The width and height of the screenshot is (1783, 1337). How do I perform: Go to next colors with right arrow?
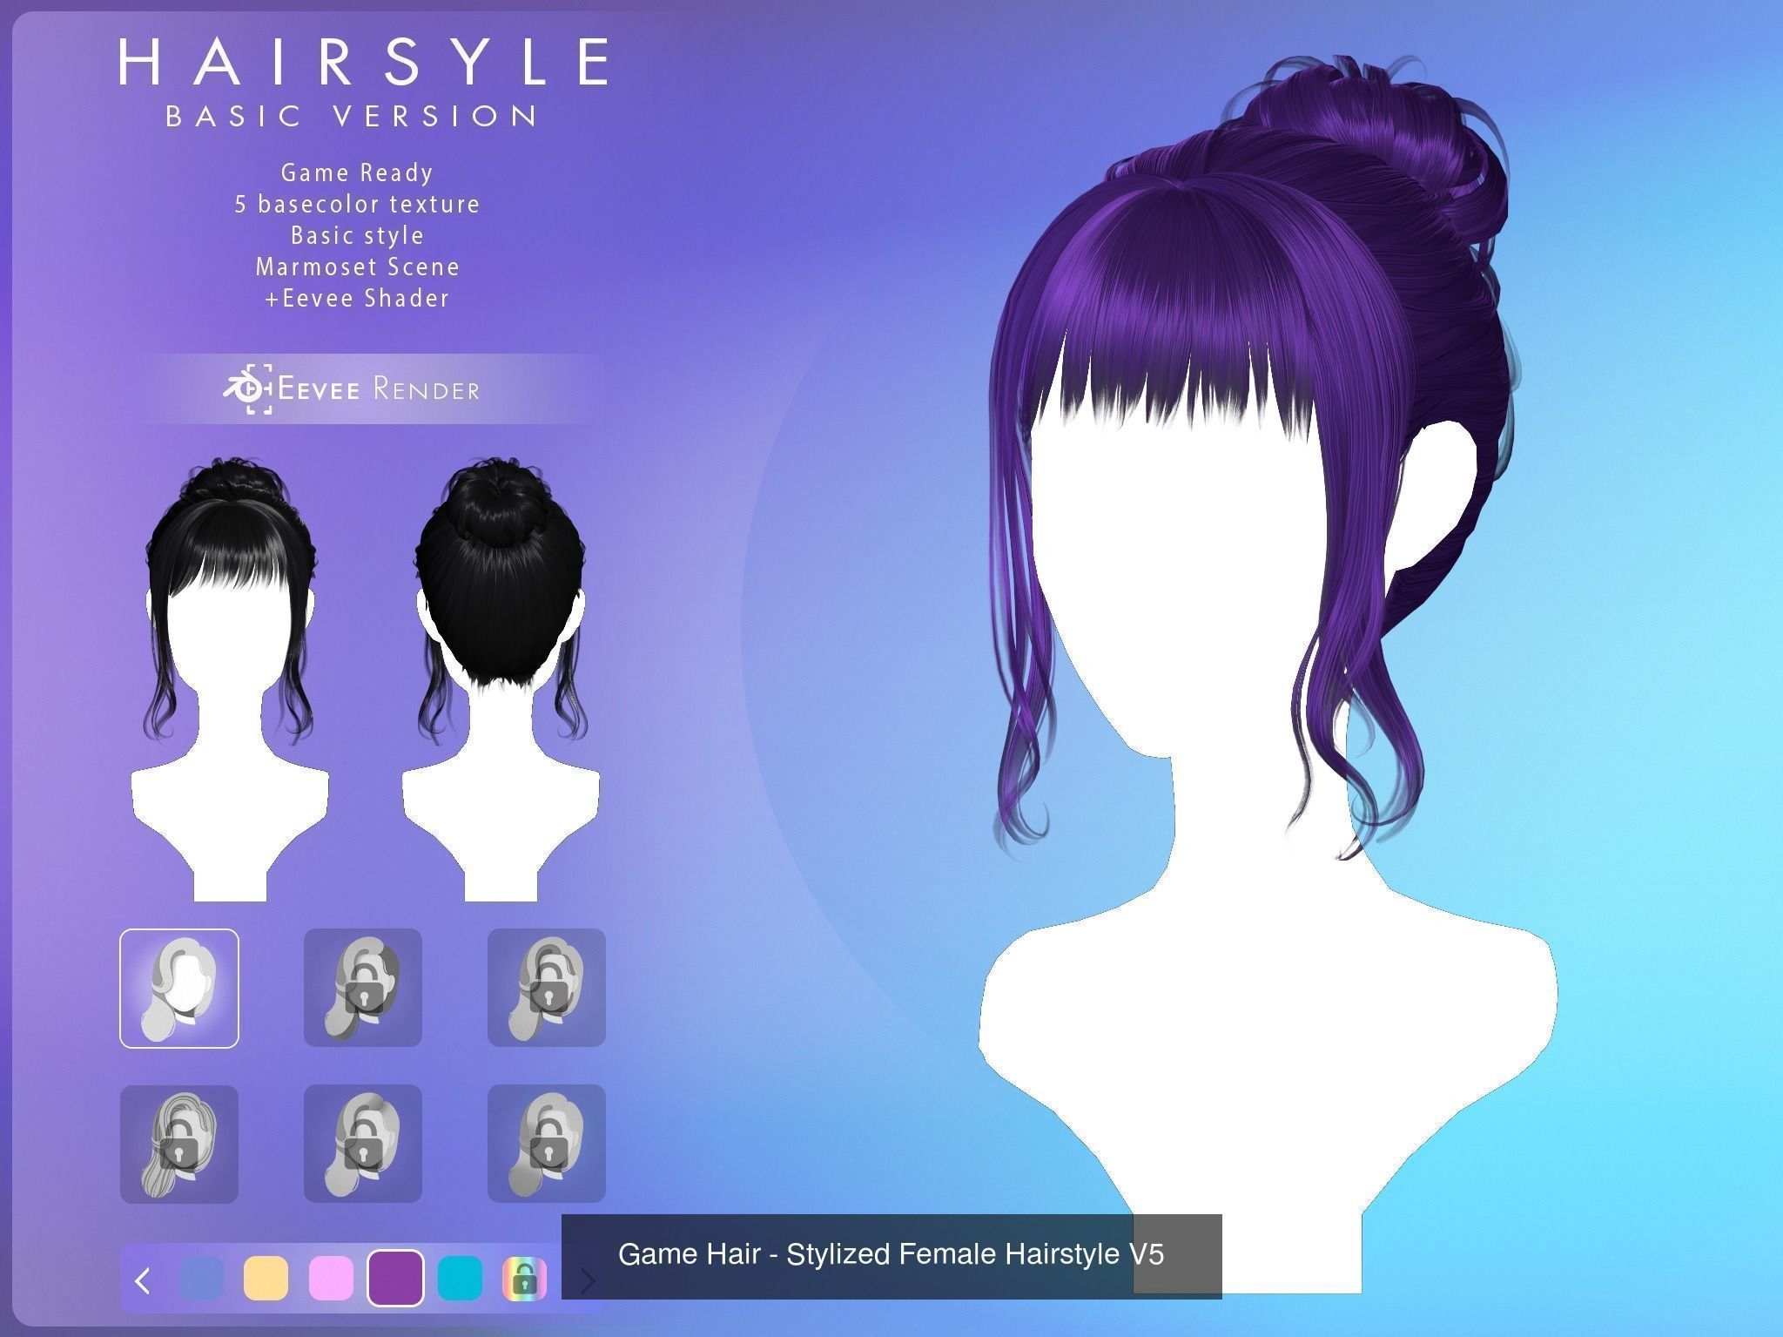[588, 1280]
